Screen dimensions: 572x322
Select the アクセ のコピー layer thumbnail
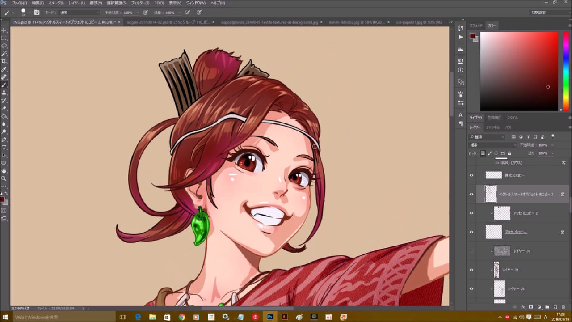tap(494, 232)
